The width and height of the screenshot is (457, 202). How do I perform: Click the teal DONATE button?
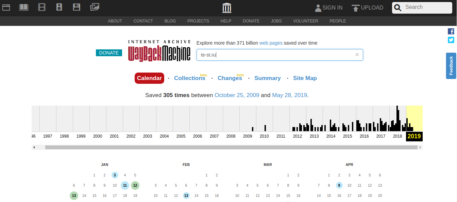tap(109, 53)
